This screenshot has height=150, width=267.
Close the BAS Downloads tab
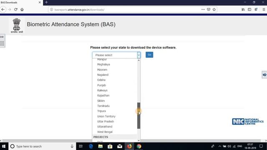click(40, 2)
